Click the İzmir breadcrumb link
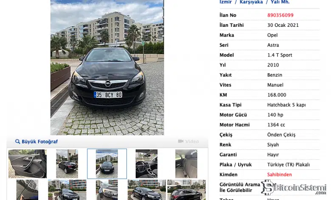 (225, 2)
